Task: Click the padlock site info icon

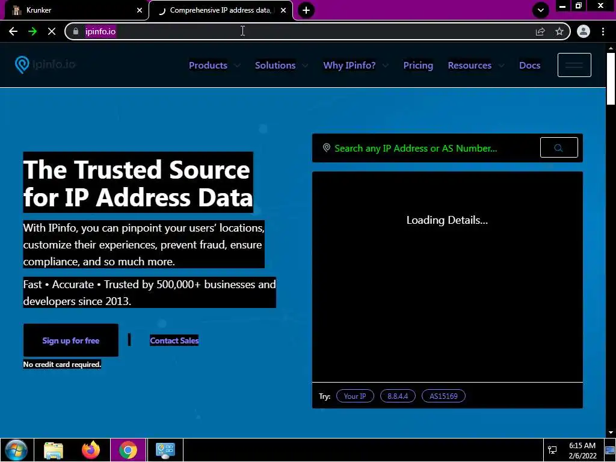Action: [x=76, y=31]
